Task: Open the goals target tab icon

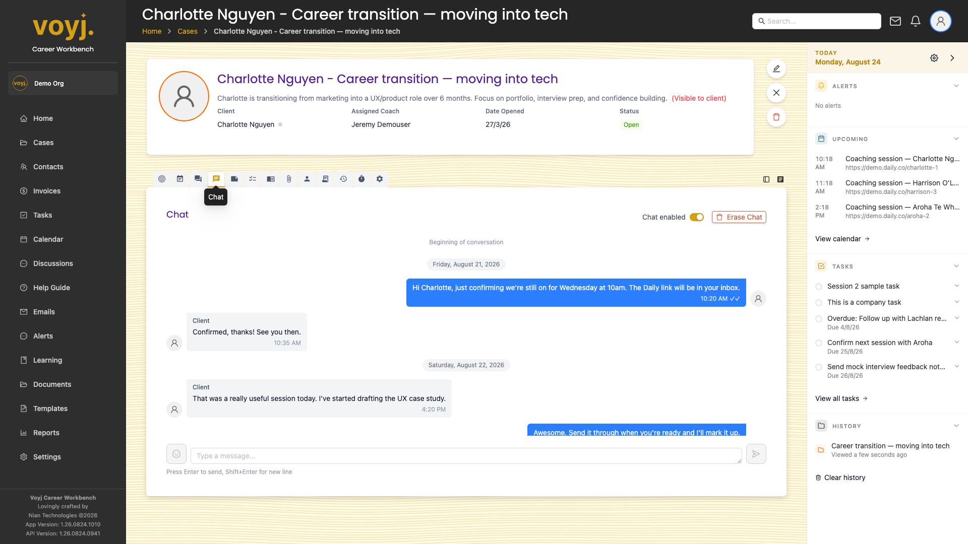Action: coord(162,179)
